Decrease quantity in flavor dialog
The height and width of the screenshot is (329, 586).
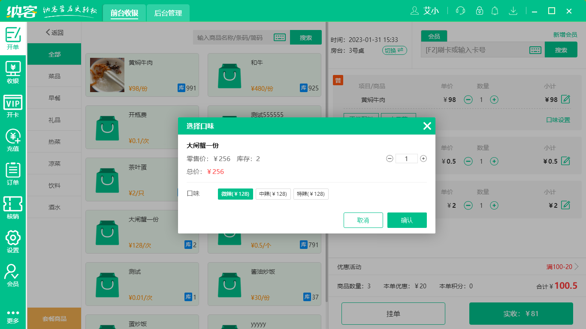click(390, 159)
